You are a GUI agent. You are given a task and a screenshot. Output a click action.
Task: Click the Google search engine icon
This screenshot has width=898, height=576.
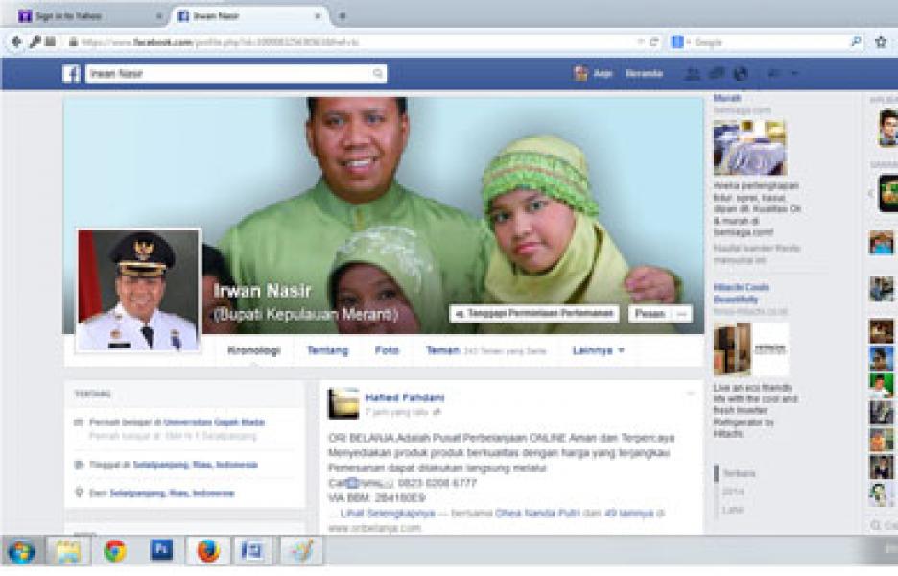(677, 42)
